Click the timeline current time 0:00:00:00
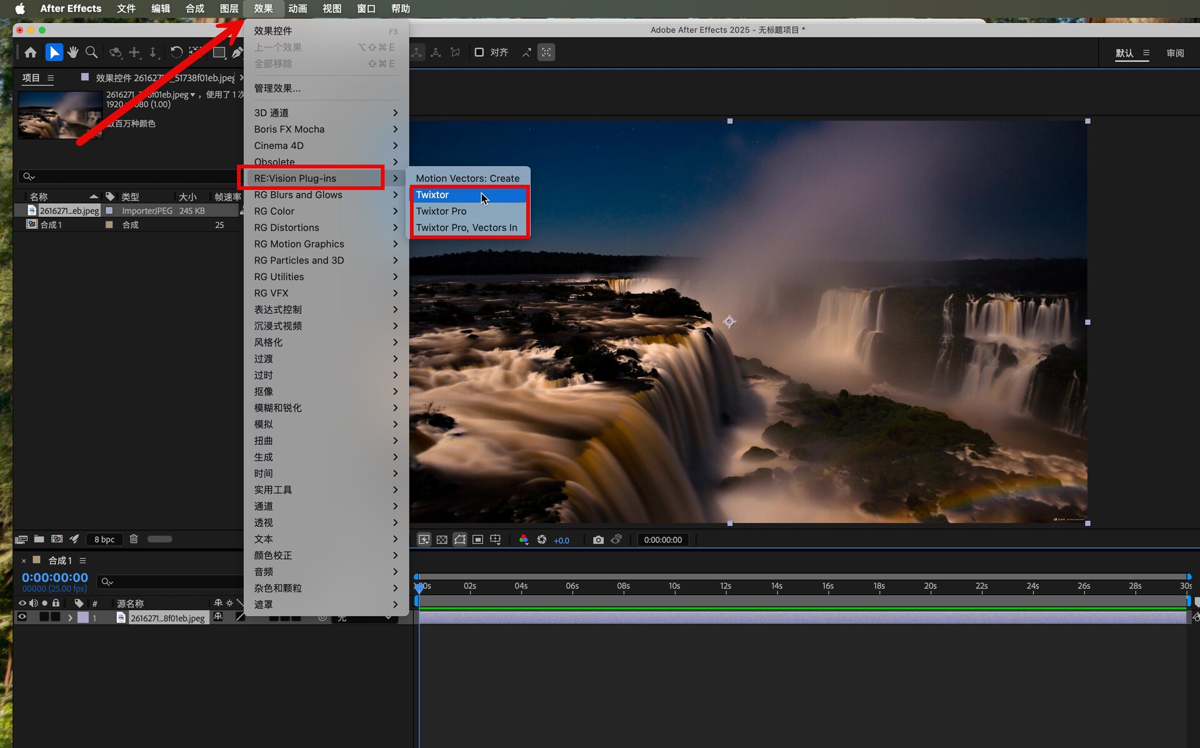This screenshot has height=748, width=1200. tap(55, 577)
